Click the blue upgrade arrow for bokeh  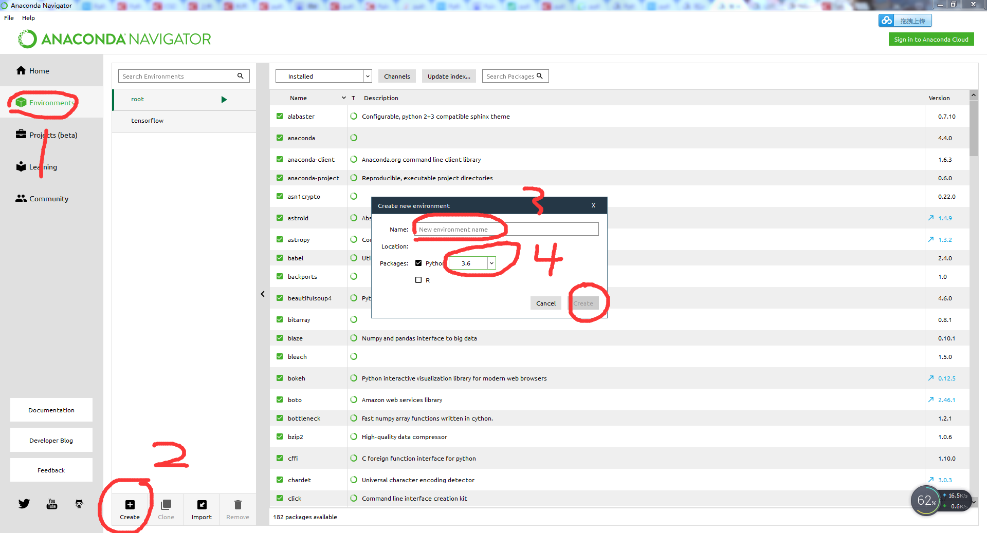(x=931, y=378)
